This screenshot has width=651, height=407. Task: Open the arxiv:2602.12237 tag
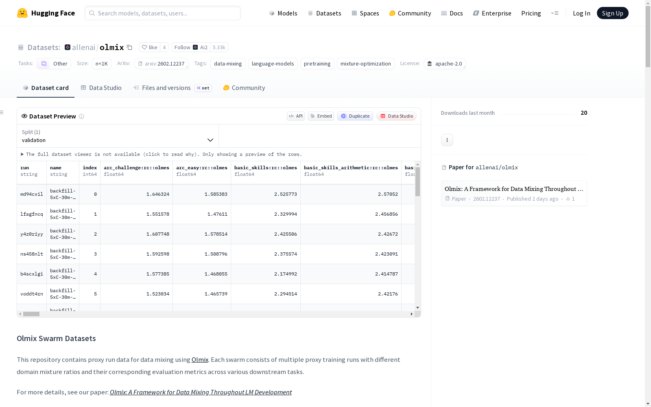point(162,63)
